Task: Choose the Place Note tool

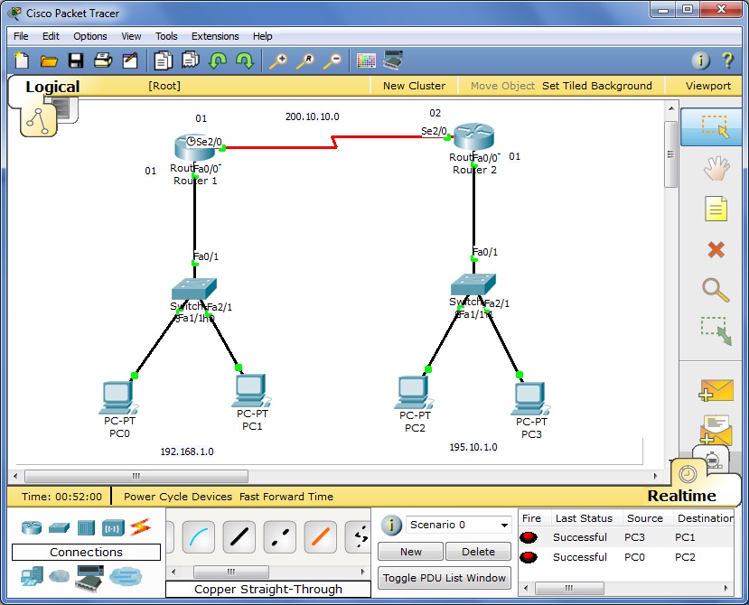Action: pos(716,209)
